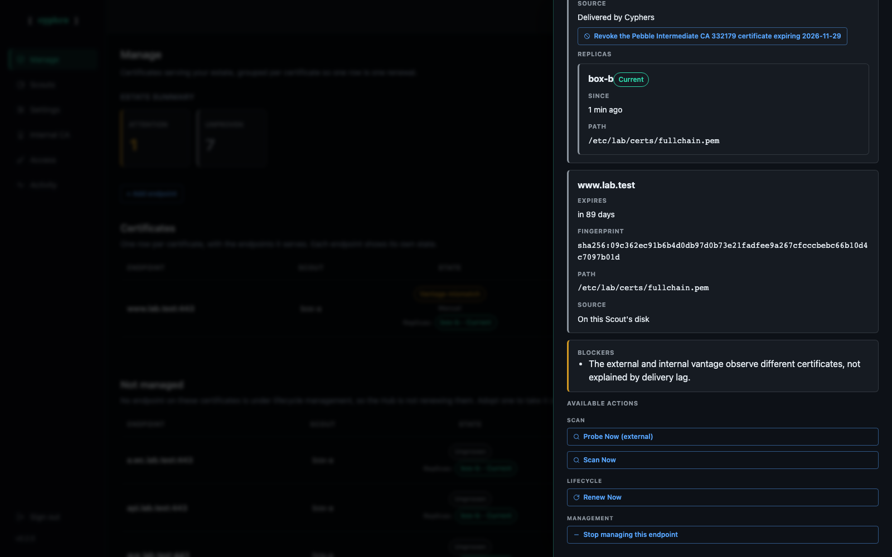
Task: Stop managing this endpoint
Action: tap(723, 535)
